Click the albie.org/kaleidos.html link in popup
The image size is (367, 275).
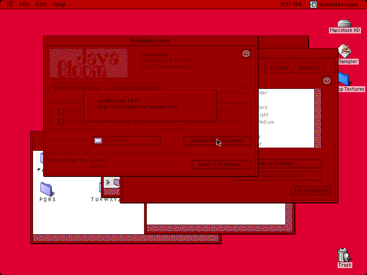137,107
